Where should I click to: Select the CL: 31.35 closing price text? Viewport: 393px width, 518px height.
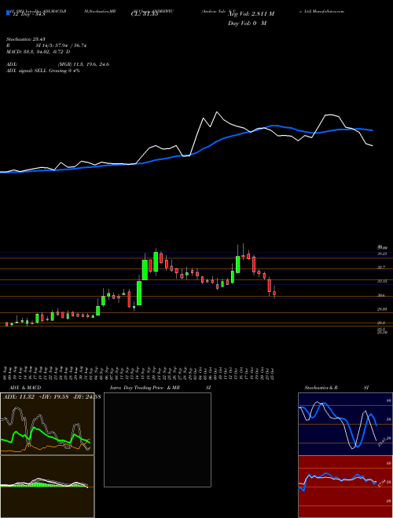pos(145,14)
